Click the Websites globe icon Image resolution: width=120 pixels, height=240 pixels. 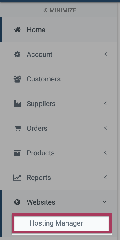coord(17,202)
